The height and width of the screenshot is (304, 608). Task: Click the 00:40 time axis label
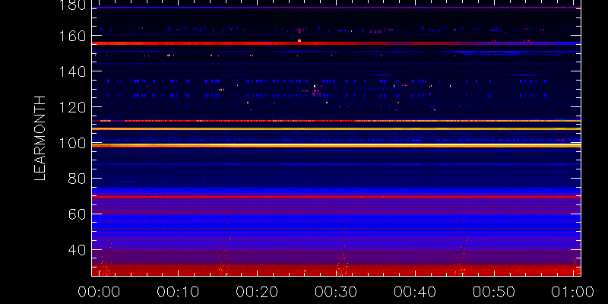coord(415,292)
